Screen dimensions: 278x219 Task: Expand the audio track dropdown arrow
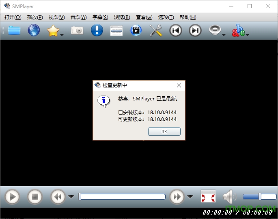224,35
